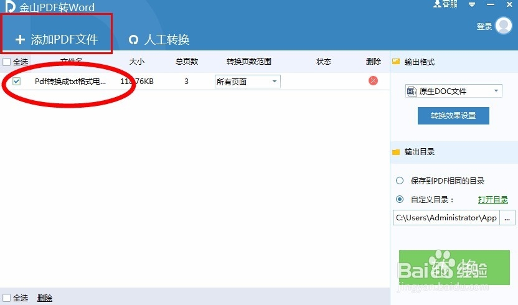This screenshot has height=305, width=518.
Task: Open 客服 customer service
Action: click(446, 4)
